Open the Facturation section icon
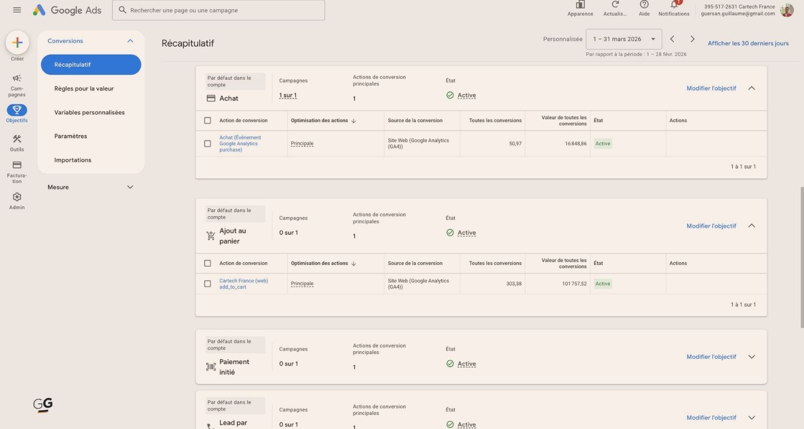 17,169
